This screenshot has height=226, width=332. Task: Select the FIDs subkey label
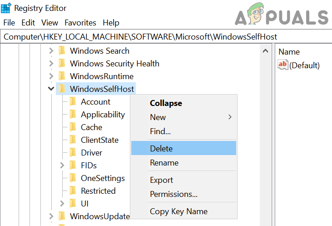pyautogui.click(x=89, y=166)
